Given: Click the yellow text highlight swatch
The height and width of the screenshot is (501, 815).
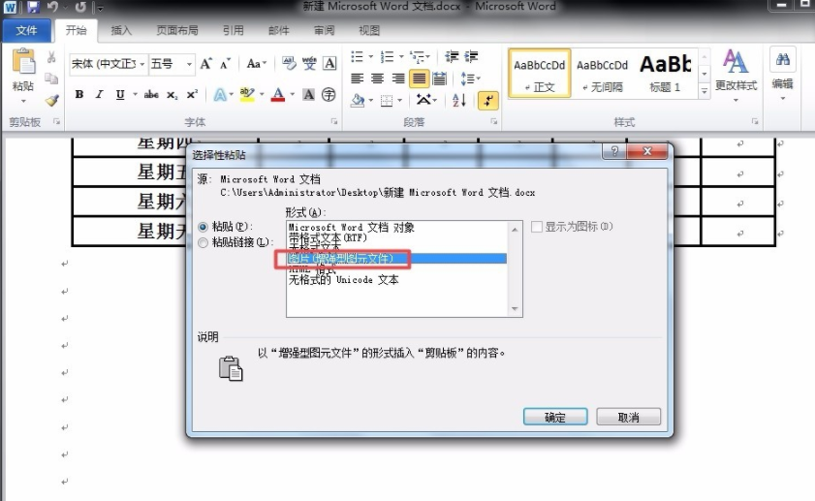Looking at the screenshot, I should point(247,95).
